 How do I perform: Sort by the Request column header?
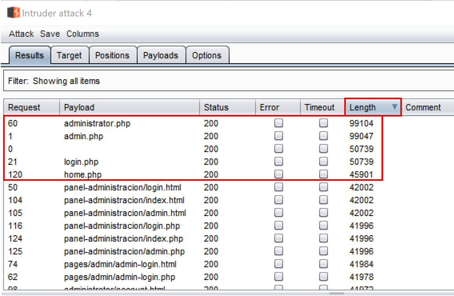pyautogui.click(x=31, y=107)
